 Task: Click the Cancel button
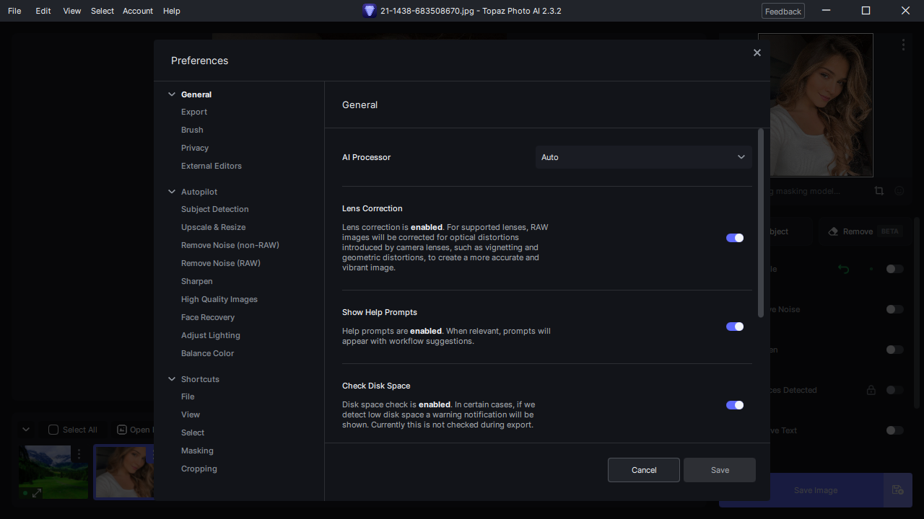point(644,470)
